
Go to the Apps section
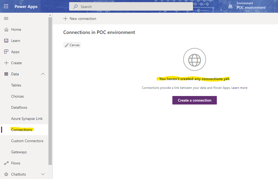15,51
